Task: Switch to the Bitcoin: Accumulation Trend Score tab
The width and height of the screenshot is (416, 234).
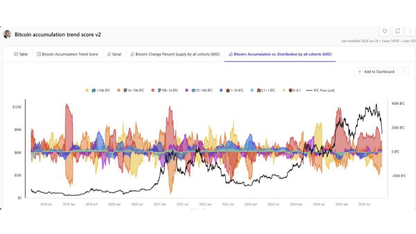Action: coord(68,54)
